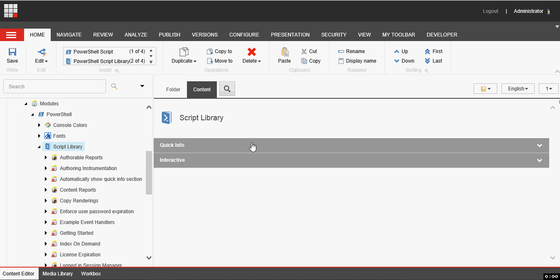
Task: Expand the Quick Info section
Action: point(351,145)
